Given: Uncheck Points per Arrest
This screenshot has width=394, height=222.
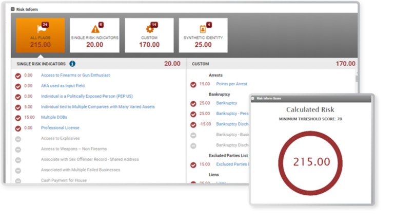Looking at the screenshot, I should tap(193, 85).
